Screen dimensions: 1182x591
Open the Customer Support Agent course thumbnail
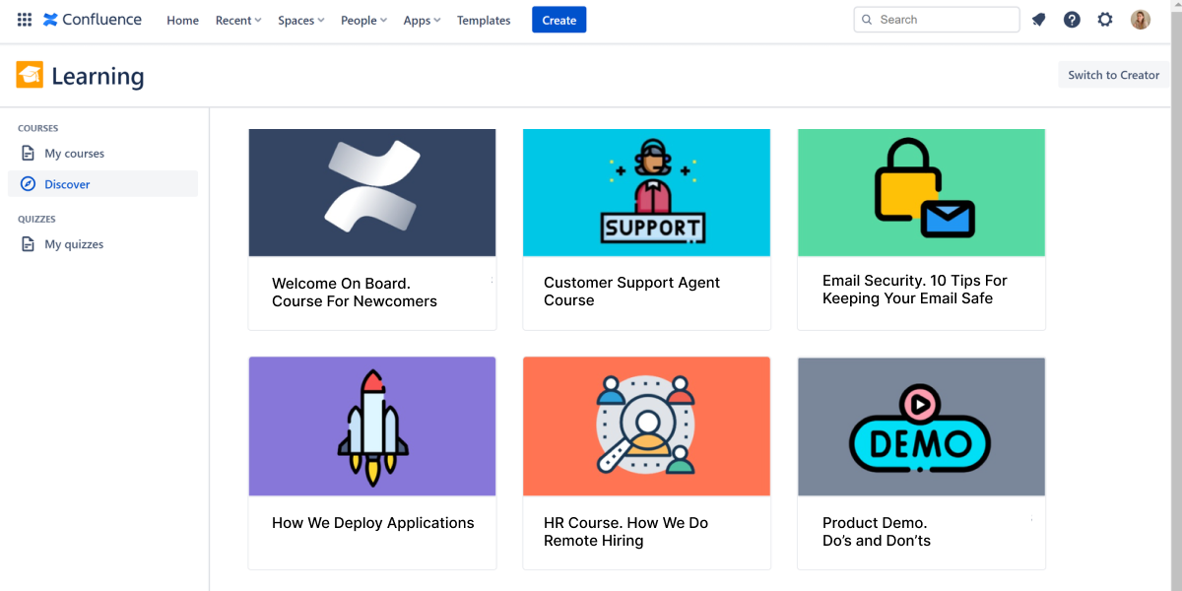[646, 192]
